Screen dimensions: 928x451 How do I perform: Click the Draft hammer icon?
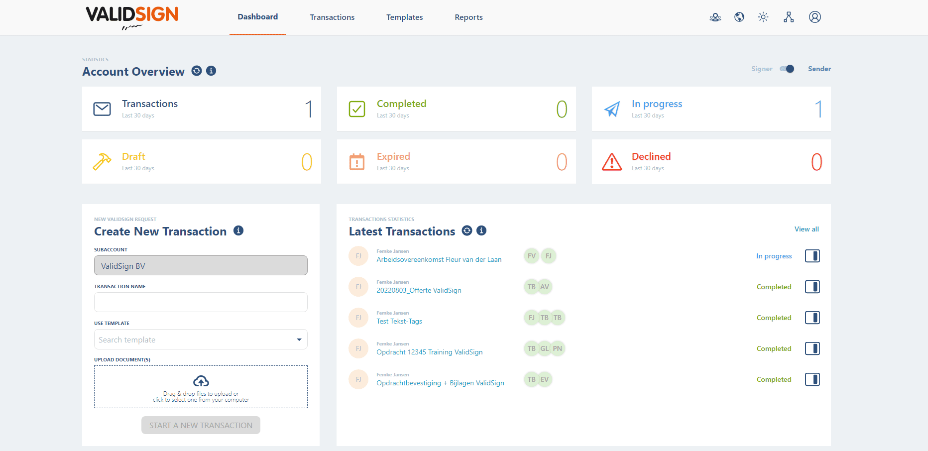(102, 162)
